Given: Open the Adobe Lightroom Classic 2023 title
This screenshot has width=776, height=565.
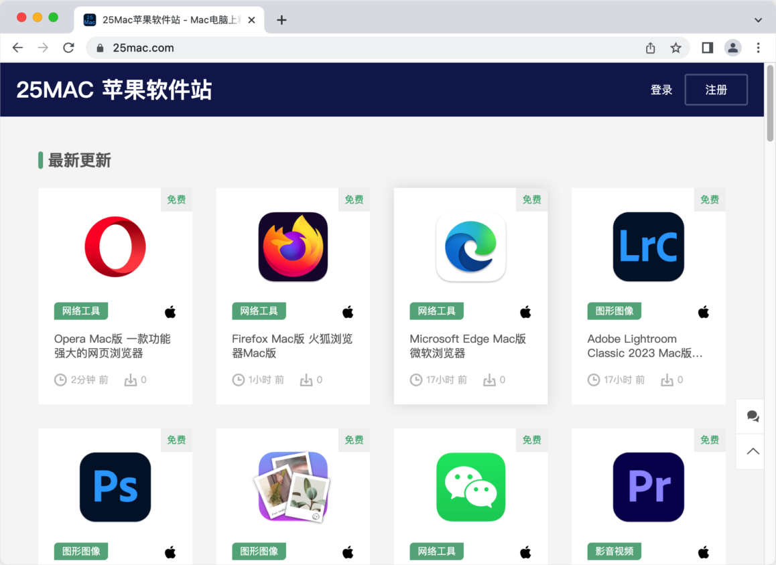Looking at the screenshot, I should click(x=645, y=345).
